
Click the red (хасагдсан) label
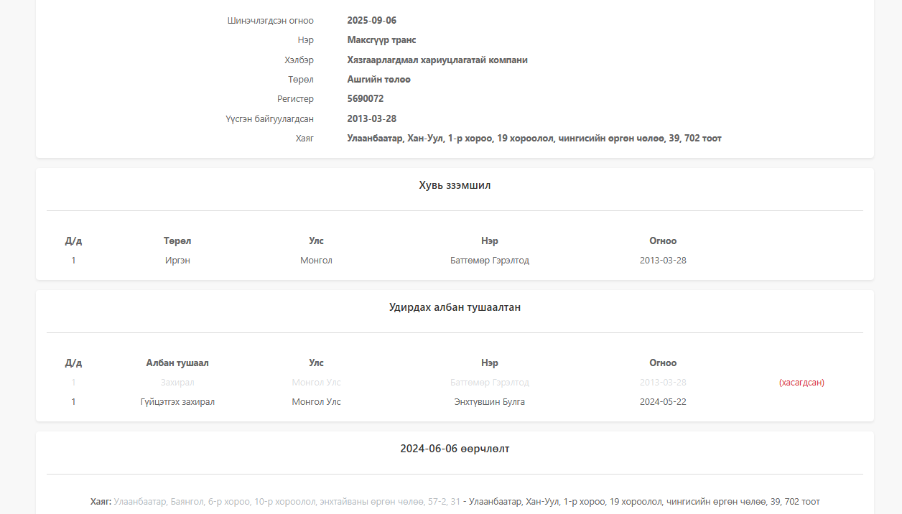point(801,383)
